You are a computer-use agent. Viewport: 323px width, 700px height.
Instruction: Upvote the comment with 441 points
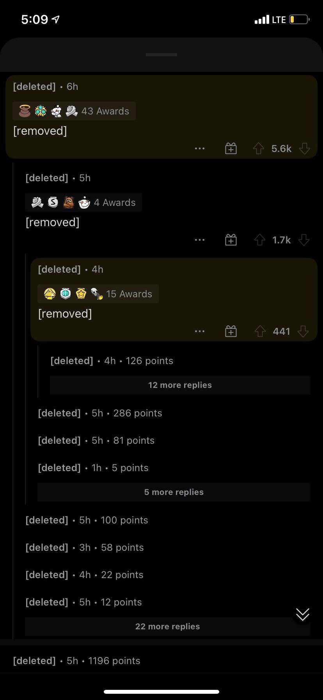[260, 331]
